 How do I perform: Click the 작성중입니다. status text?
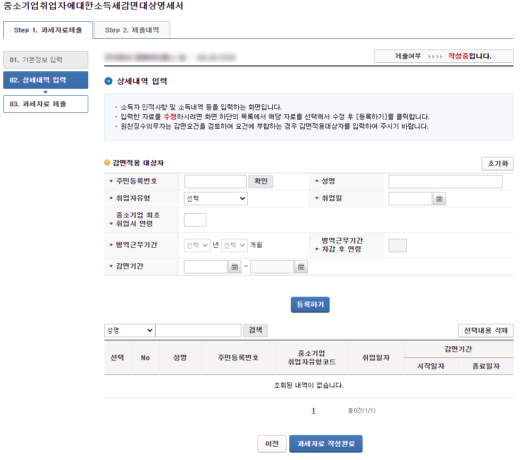470,56
